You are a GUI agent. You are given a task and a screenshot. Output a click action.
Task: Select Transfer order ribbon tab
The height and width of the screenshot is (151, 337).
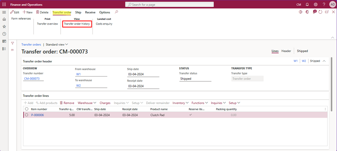pos(62,12)
